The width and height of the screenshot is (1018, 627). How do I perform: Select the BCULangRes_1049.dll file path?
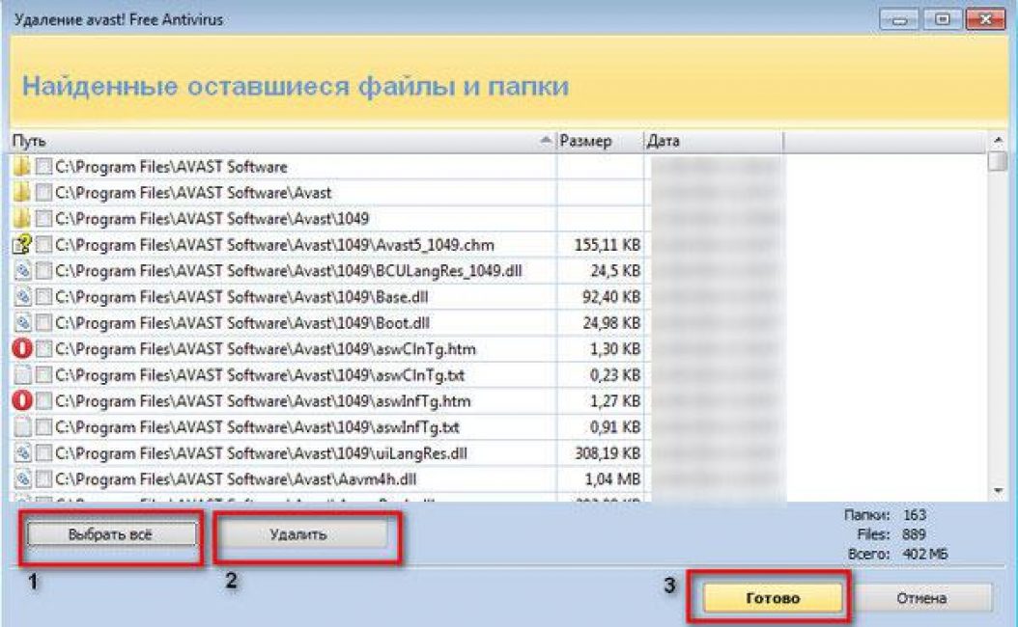coord(289,271)
